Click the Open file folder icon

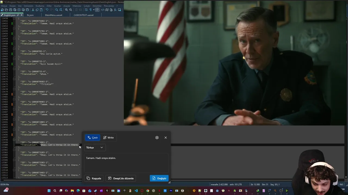click(6, 10)
